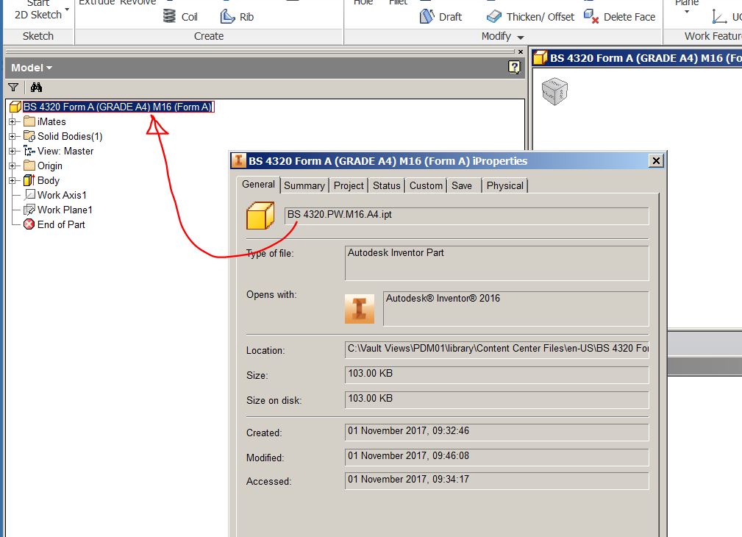742x537 pixels.
Task: Click the binoculars search icon in Model panel
Action: tap(35, 87)
